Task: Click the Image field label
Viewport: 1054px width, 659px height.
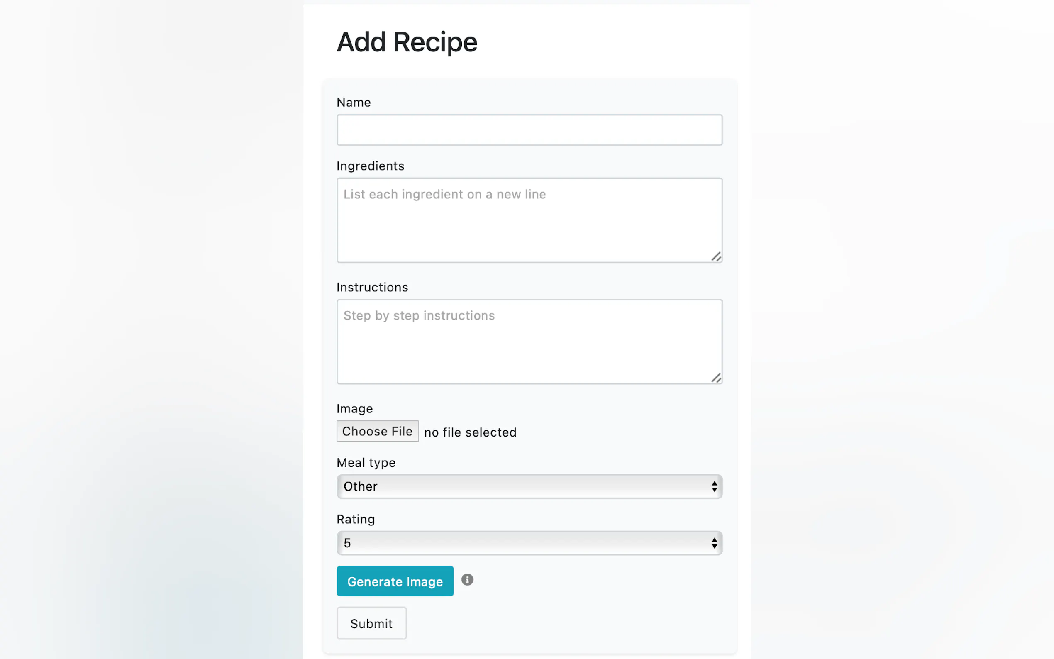Action: pyautogui.click(x=354, y=409)
